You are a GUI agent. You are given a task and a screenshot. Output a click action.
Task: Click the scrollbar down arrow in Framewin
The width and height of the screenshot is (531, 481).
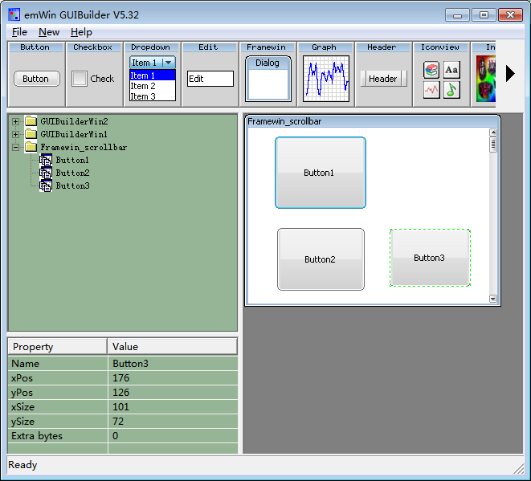tap(493, 299)
